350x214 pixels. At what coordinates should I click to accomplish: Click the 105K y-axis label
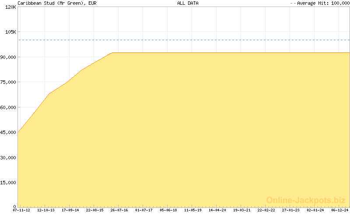(x=10, y=32)
